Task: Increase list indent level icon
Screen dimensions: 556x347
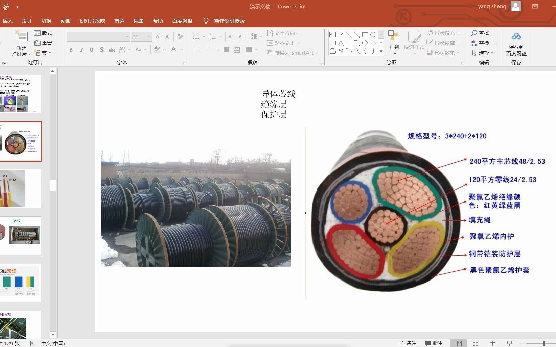Action: [x=242, y=36]
